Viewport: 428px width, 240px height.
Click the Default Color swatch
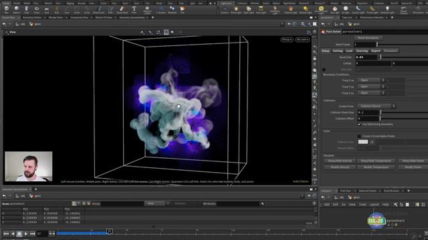(x=362, y=142)
